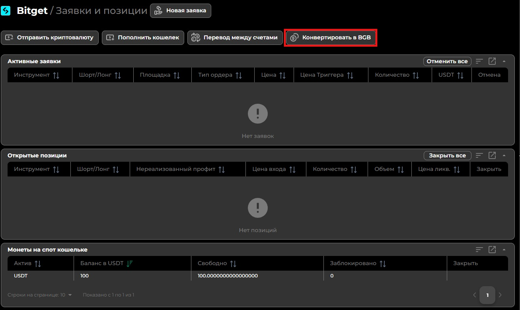The width and height of the screenshot is (520, 310).
Task: Pop out the Open positions panel
Action: 492,155
